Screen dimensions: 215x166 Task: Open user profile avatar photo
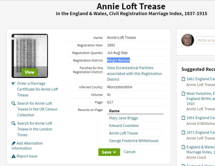click(x=188, y=40)
